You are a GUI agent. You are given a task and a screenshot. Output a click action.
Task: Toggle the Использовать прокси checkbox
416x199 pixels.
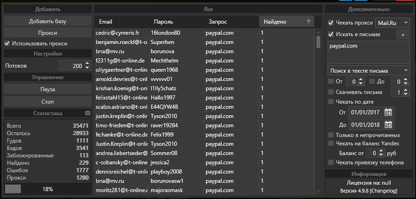click(x=7, y=44)
